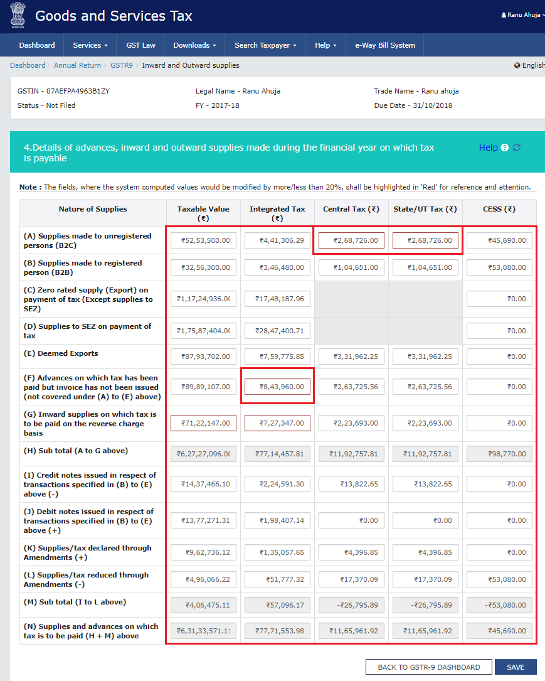This screenshot has width=545, height=681.
Task: Navigate to e-Way Bill System
Action: pyautogui.click(x=384, y=45)
